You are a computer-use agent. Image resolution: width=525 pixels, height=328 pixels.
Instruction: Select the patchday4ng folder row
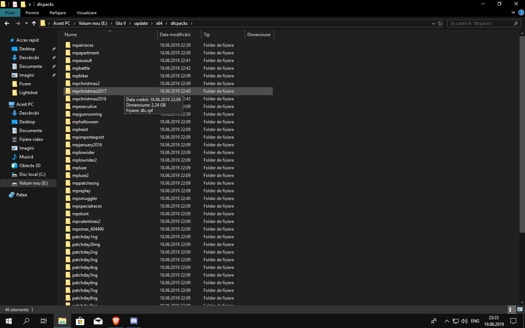168,267
